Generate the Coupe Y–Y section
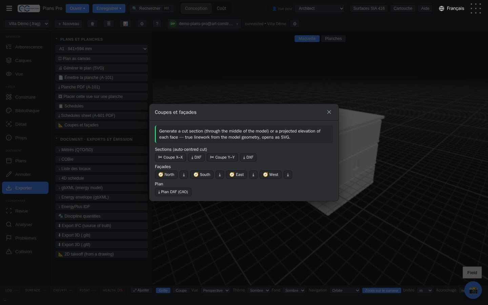 (222, 158)
